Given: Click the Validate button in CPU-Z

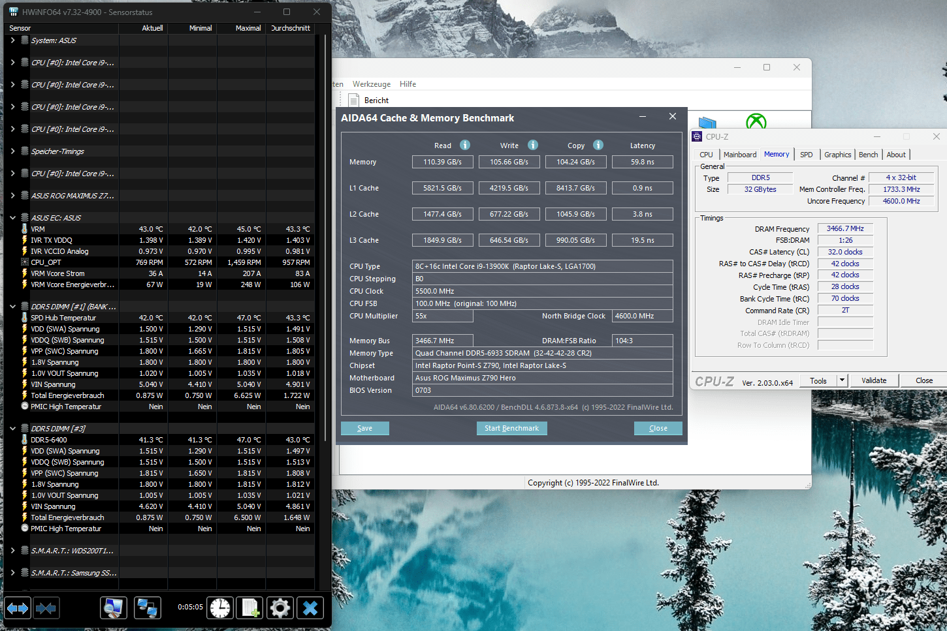Looking at the screenshot, I should pyautogui.click(x=874, y=380).
